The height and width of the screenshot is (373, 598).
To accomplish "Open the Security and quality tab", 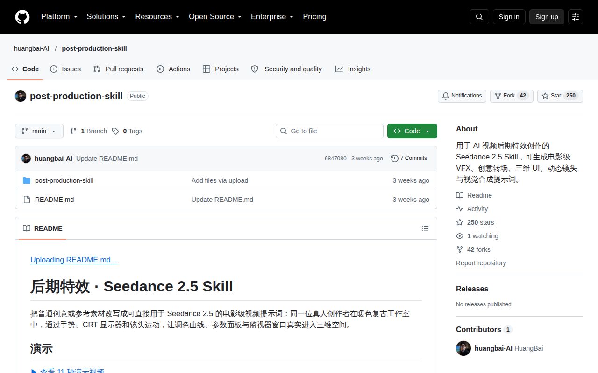I will pos(286,69).
